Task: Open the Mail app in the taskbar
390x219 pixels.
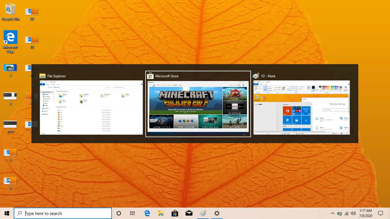Action: [x=188, y=213]
